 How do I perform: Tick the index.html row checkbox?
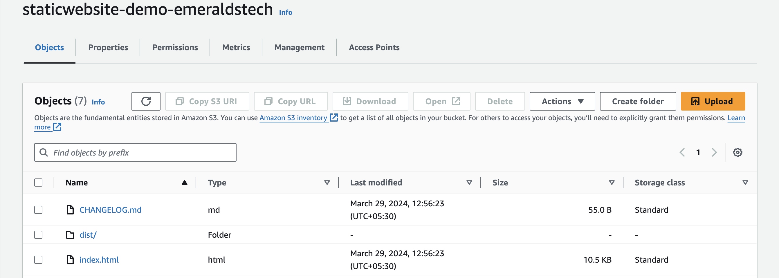[38, 259]
